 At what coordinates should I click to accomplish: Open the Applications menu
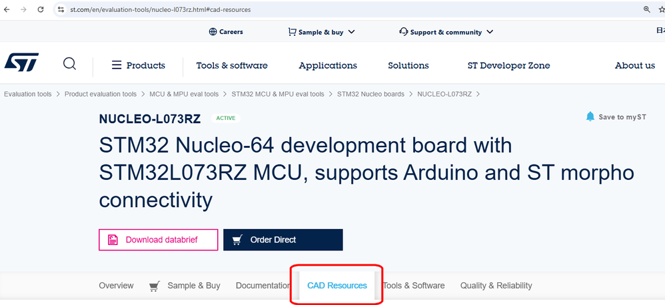tap(328, 66)
